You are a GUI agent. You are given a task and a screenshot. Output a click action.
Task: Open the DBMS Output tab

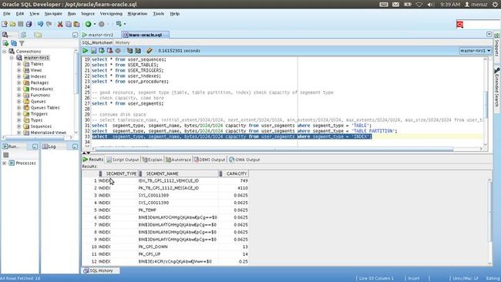210,159
